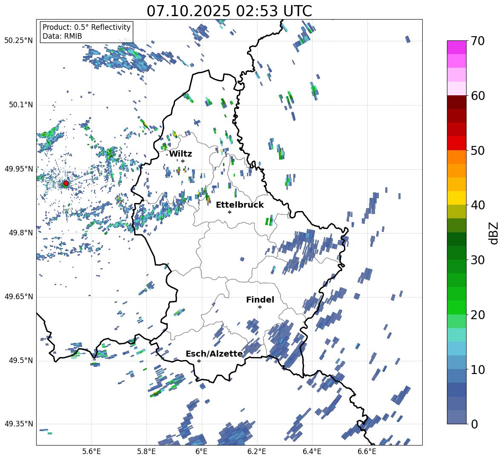Image resolution: width=504 pixels, height=460 pixels.
Task: Click the Esch/Alzette station cross marker
Action: pos(199,361)
